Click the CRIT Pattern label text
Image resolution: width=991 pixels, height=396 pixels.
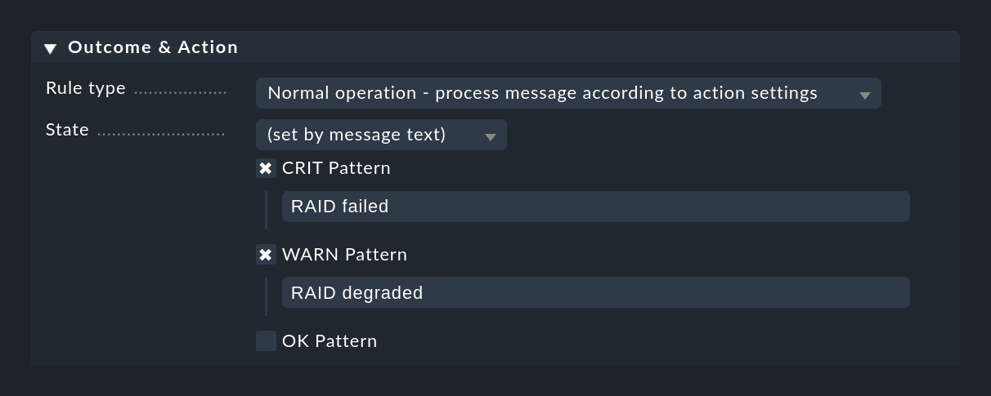click(x=336, y=168)
